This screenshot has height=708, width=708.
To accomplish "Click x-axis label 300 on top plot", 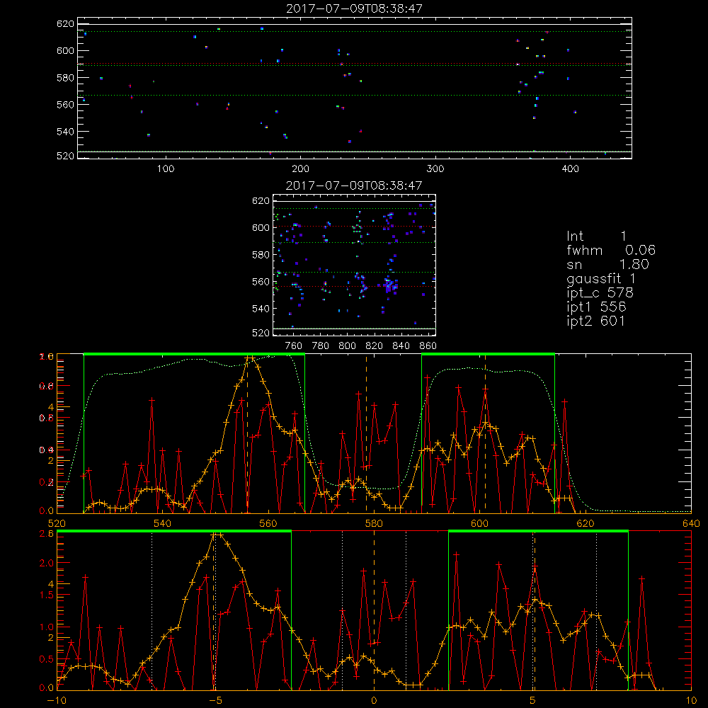I will 435,169.
